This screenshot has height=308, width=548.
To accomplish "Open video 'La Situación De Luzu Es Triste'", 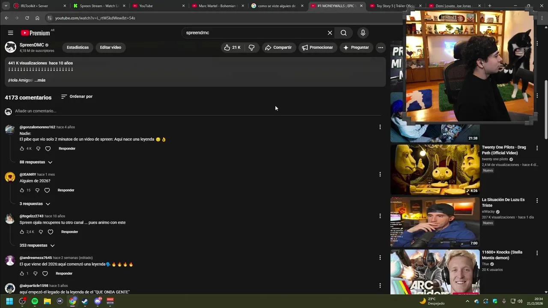I will coord(503,202).
